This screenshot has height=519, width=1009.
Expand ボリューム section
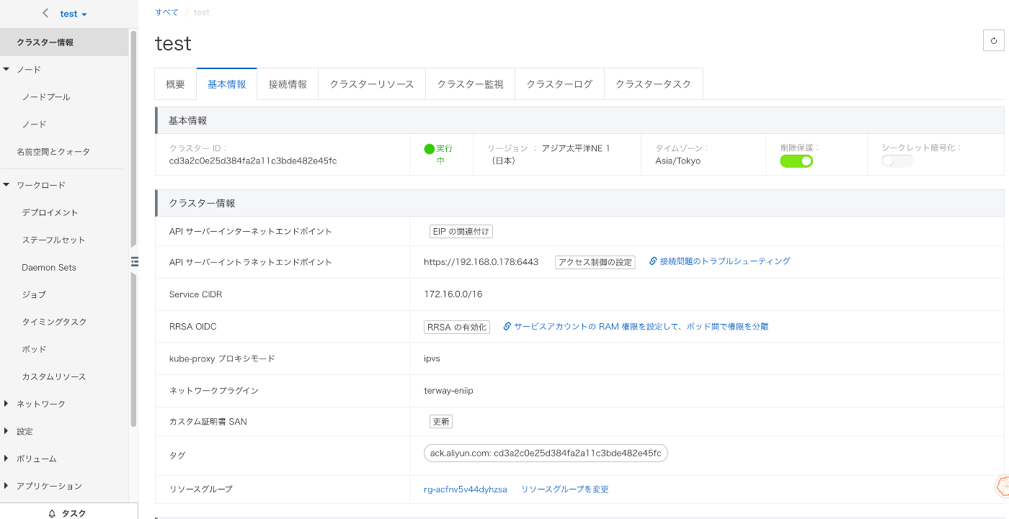click(x=6, y=459)
